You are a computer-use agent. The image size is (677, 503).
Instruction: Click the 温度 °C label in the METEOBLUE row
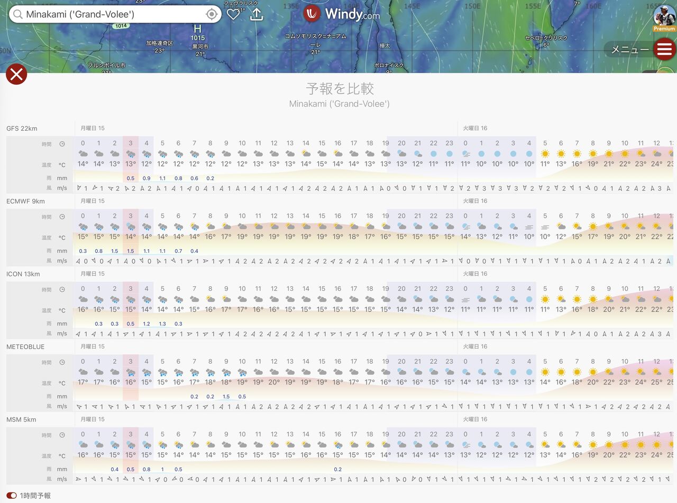point(54,383)
